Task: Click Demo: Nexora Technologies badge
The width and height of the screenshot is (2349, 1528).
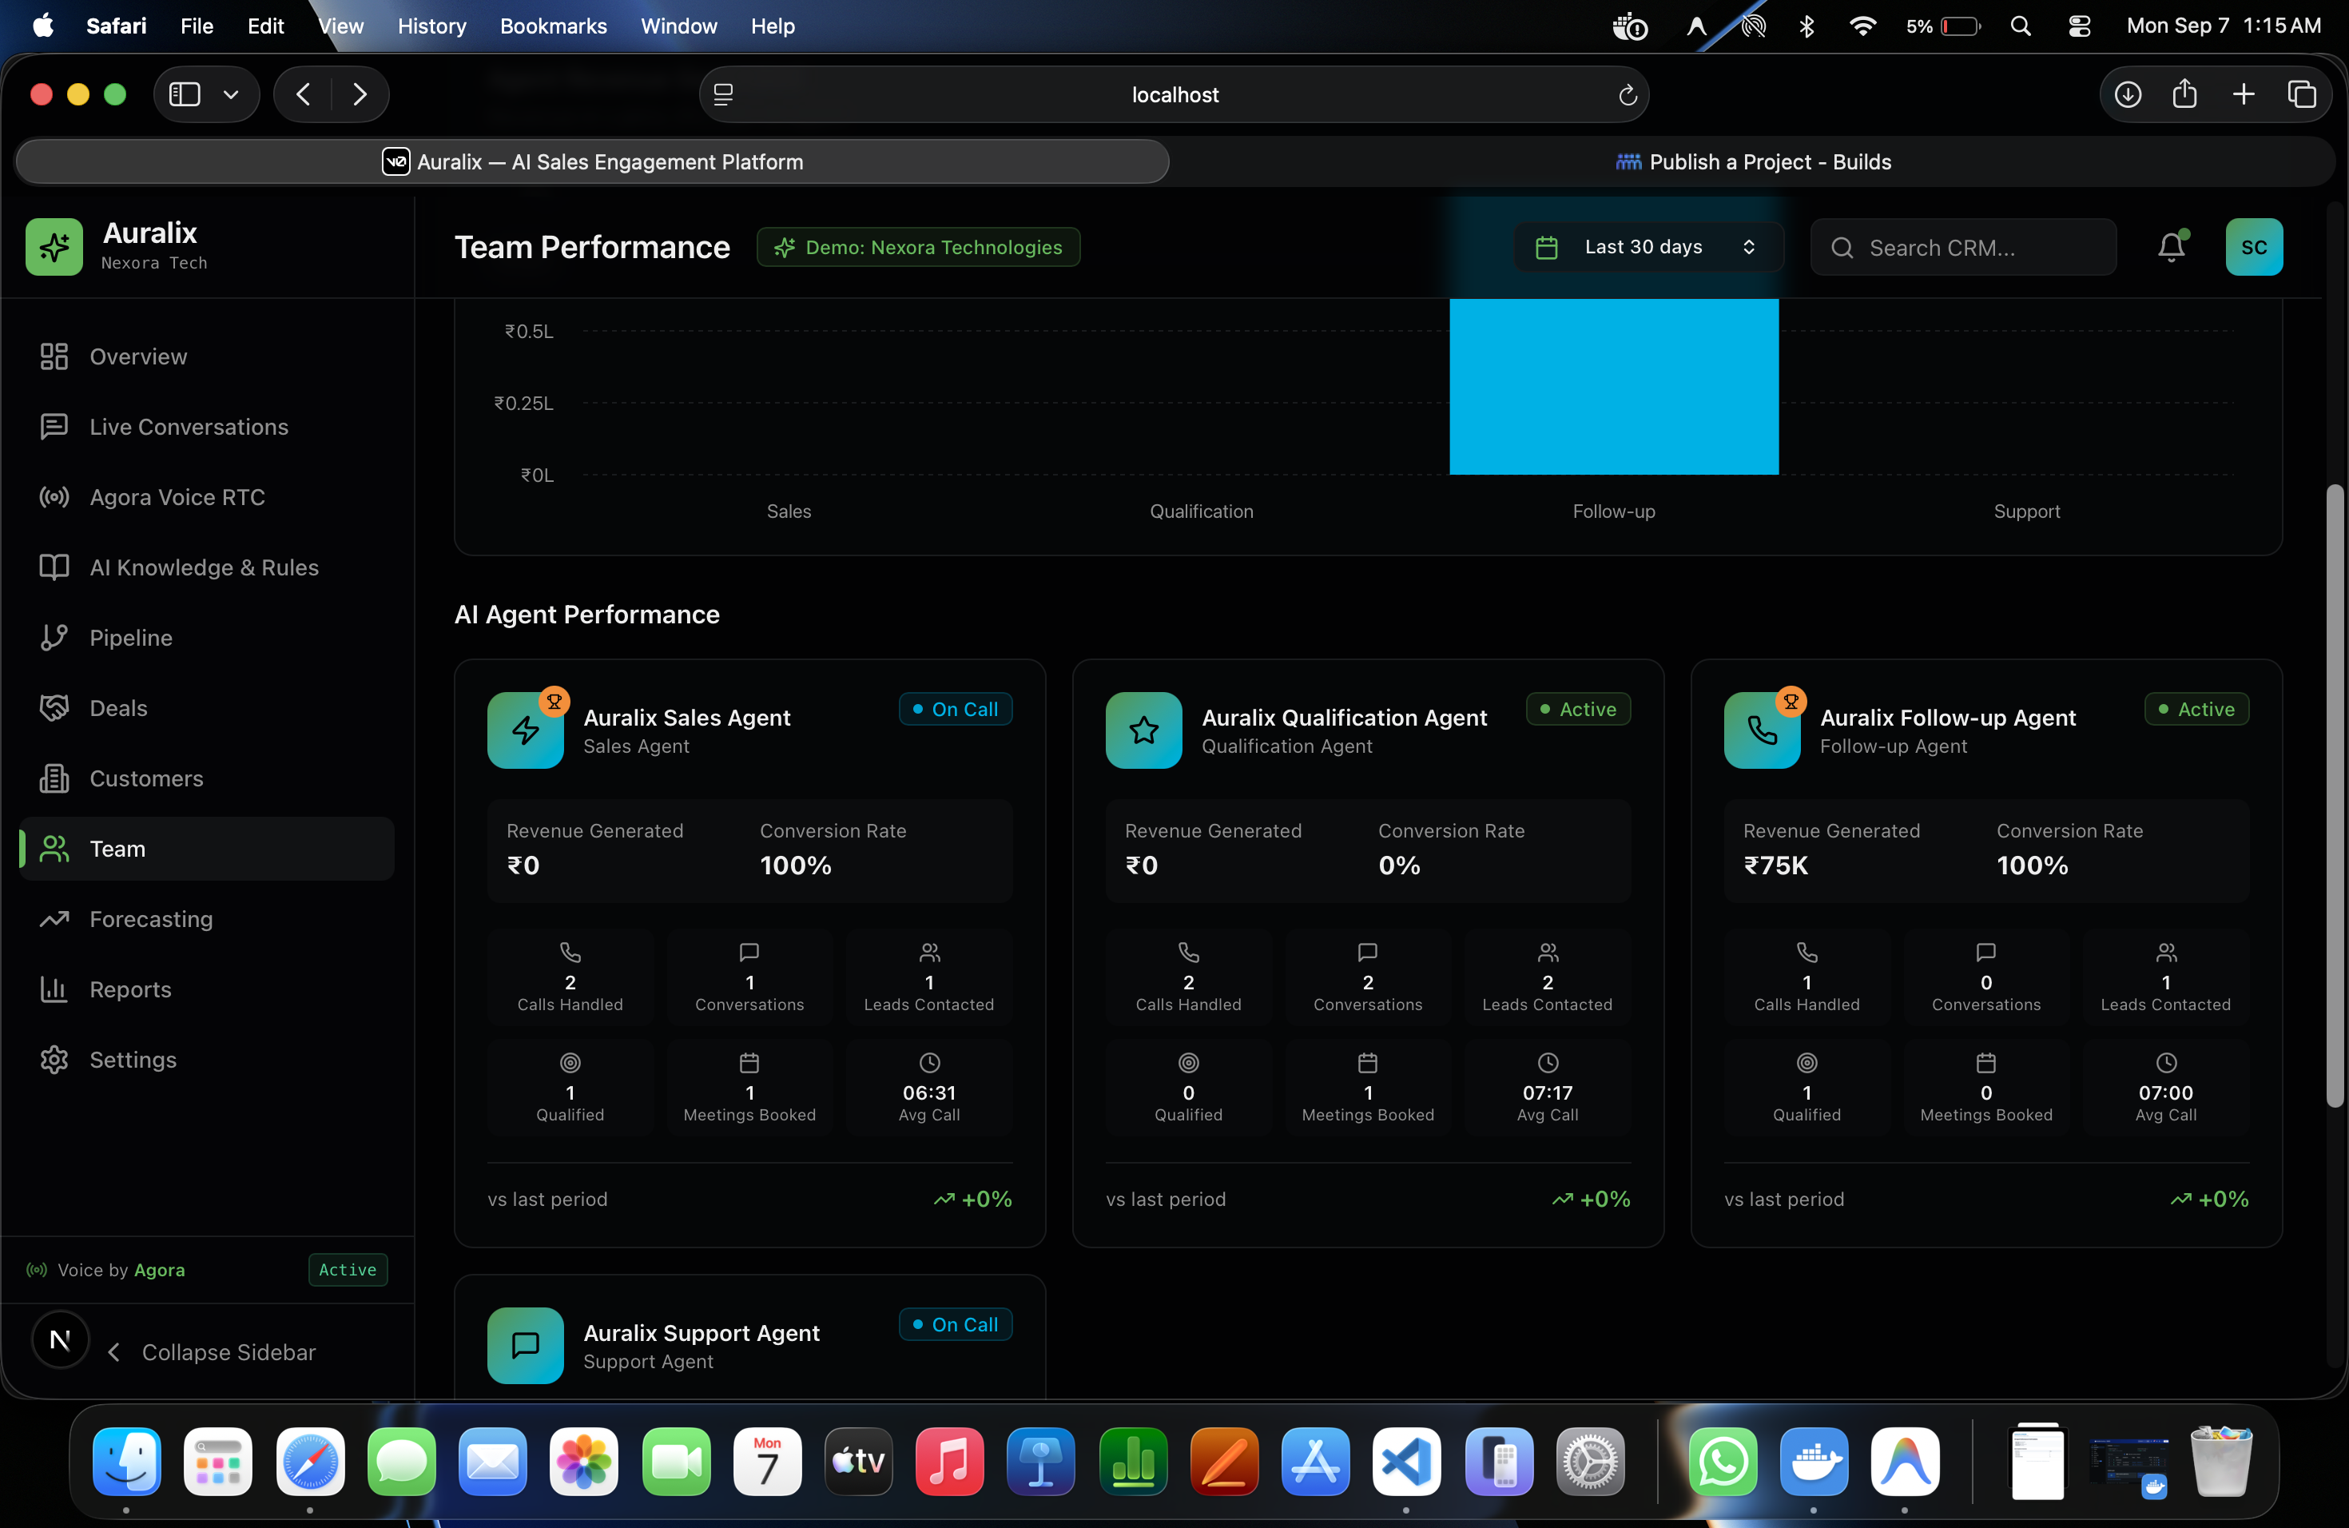Action: (x=919, y=247)
